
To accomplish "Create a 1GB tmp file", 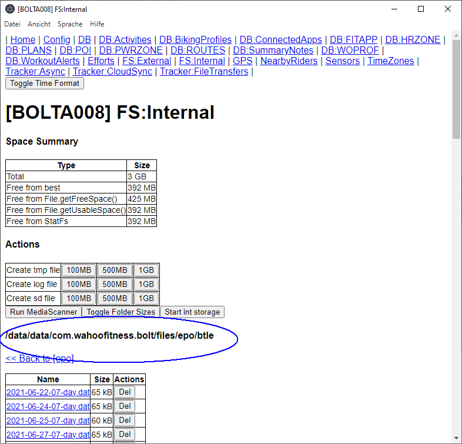I will (x=146, y=270).
